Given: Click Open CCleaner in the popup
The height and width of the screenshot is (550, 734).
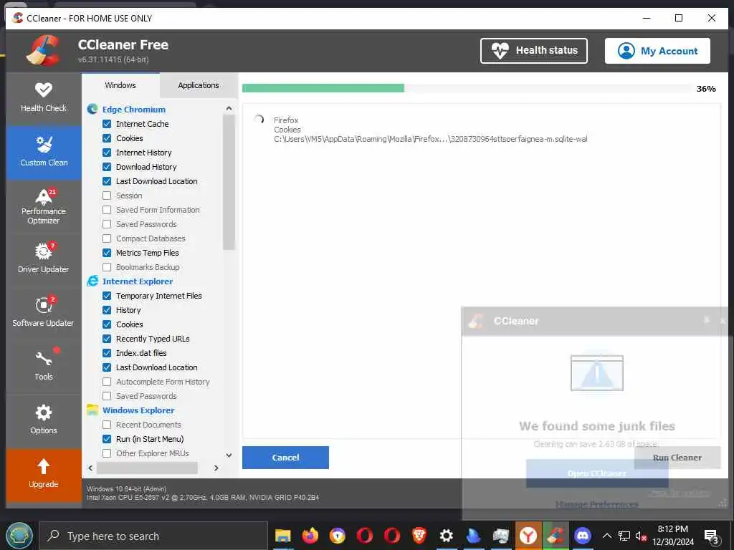Looking at the screenshot, I should 597,473.
